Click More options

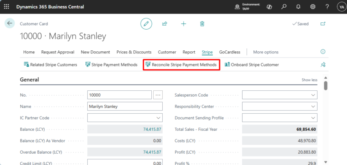click(x=266, y=52)
